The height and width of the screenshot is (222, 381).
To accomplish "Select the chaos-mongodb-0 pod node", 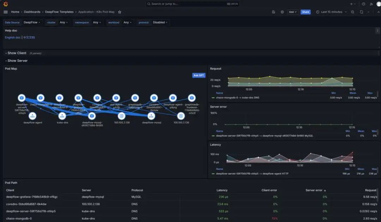I will pyautogui.click(x=41, y=98).
